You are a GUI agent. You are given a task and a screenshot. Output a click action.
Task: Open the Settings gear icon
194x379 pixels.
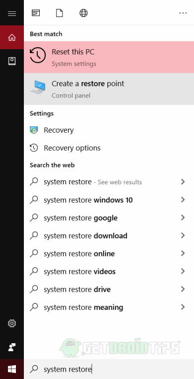(12, 323)
